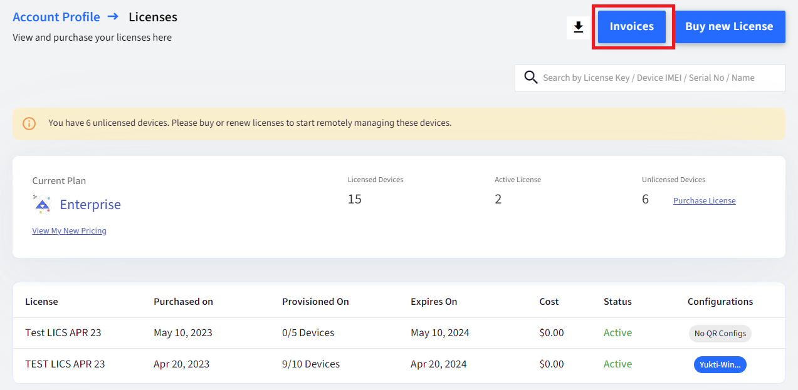
Task: Open the Invoices page
Action: click(632, 26)
